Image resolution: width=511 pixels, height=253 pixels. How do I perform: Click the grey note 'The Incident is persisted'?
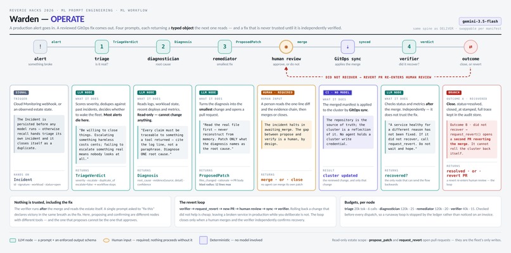(x=39, y=133)
